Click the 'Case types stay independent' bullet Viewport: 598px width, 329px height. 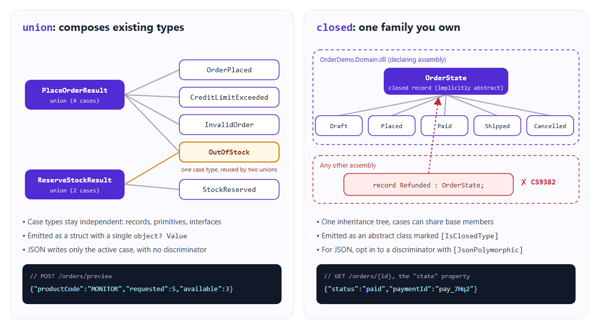122,222
